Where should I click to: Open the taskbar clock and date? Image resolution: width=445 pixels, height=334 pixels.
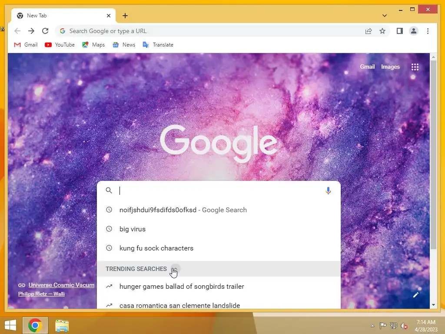(426, 325)
